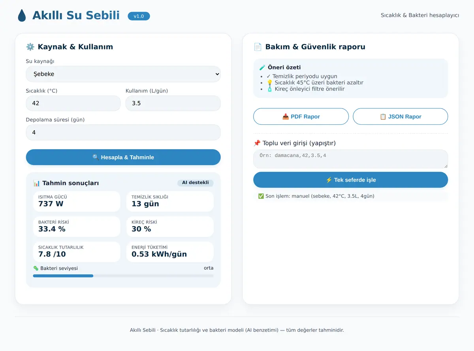Click the water drop logo icon
Screen dimensions: 474x351
tap(22, 15)
